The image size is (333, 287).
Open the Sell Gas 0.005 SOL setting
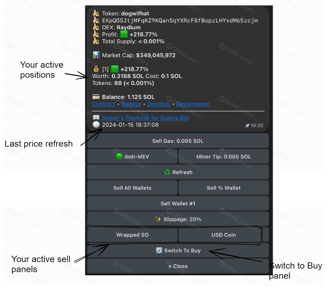tap(178, 141)
